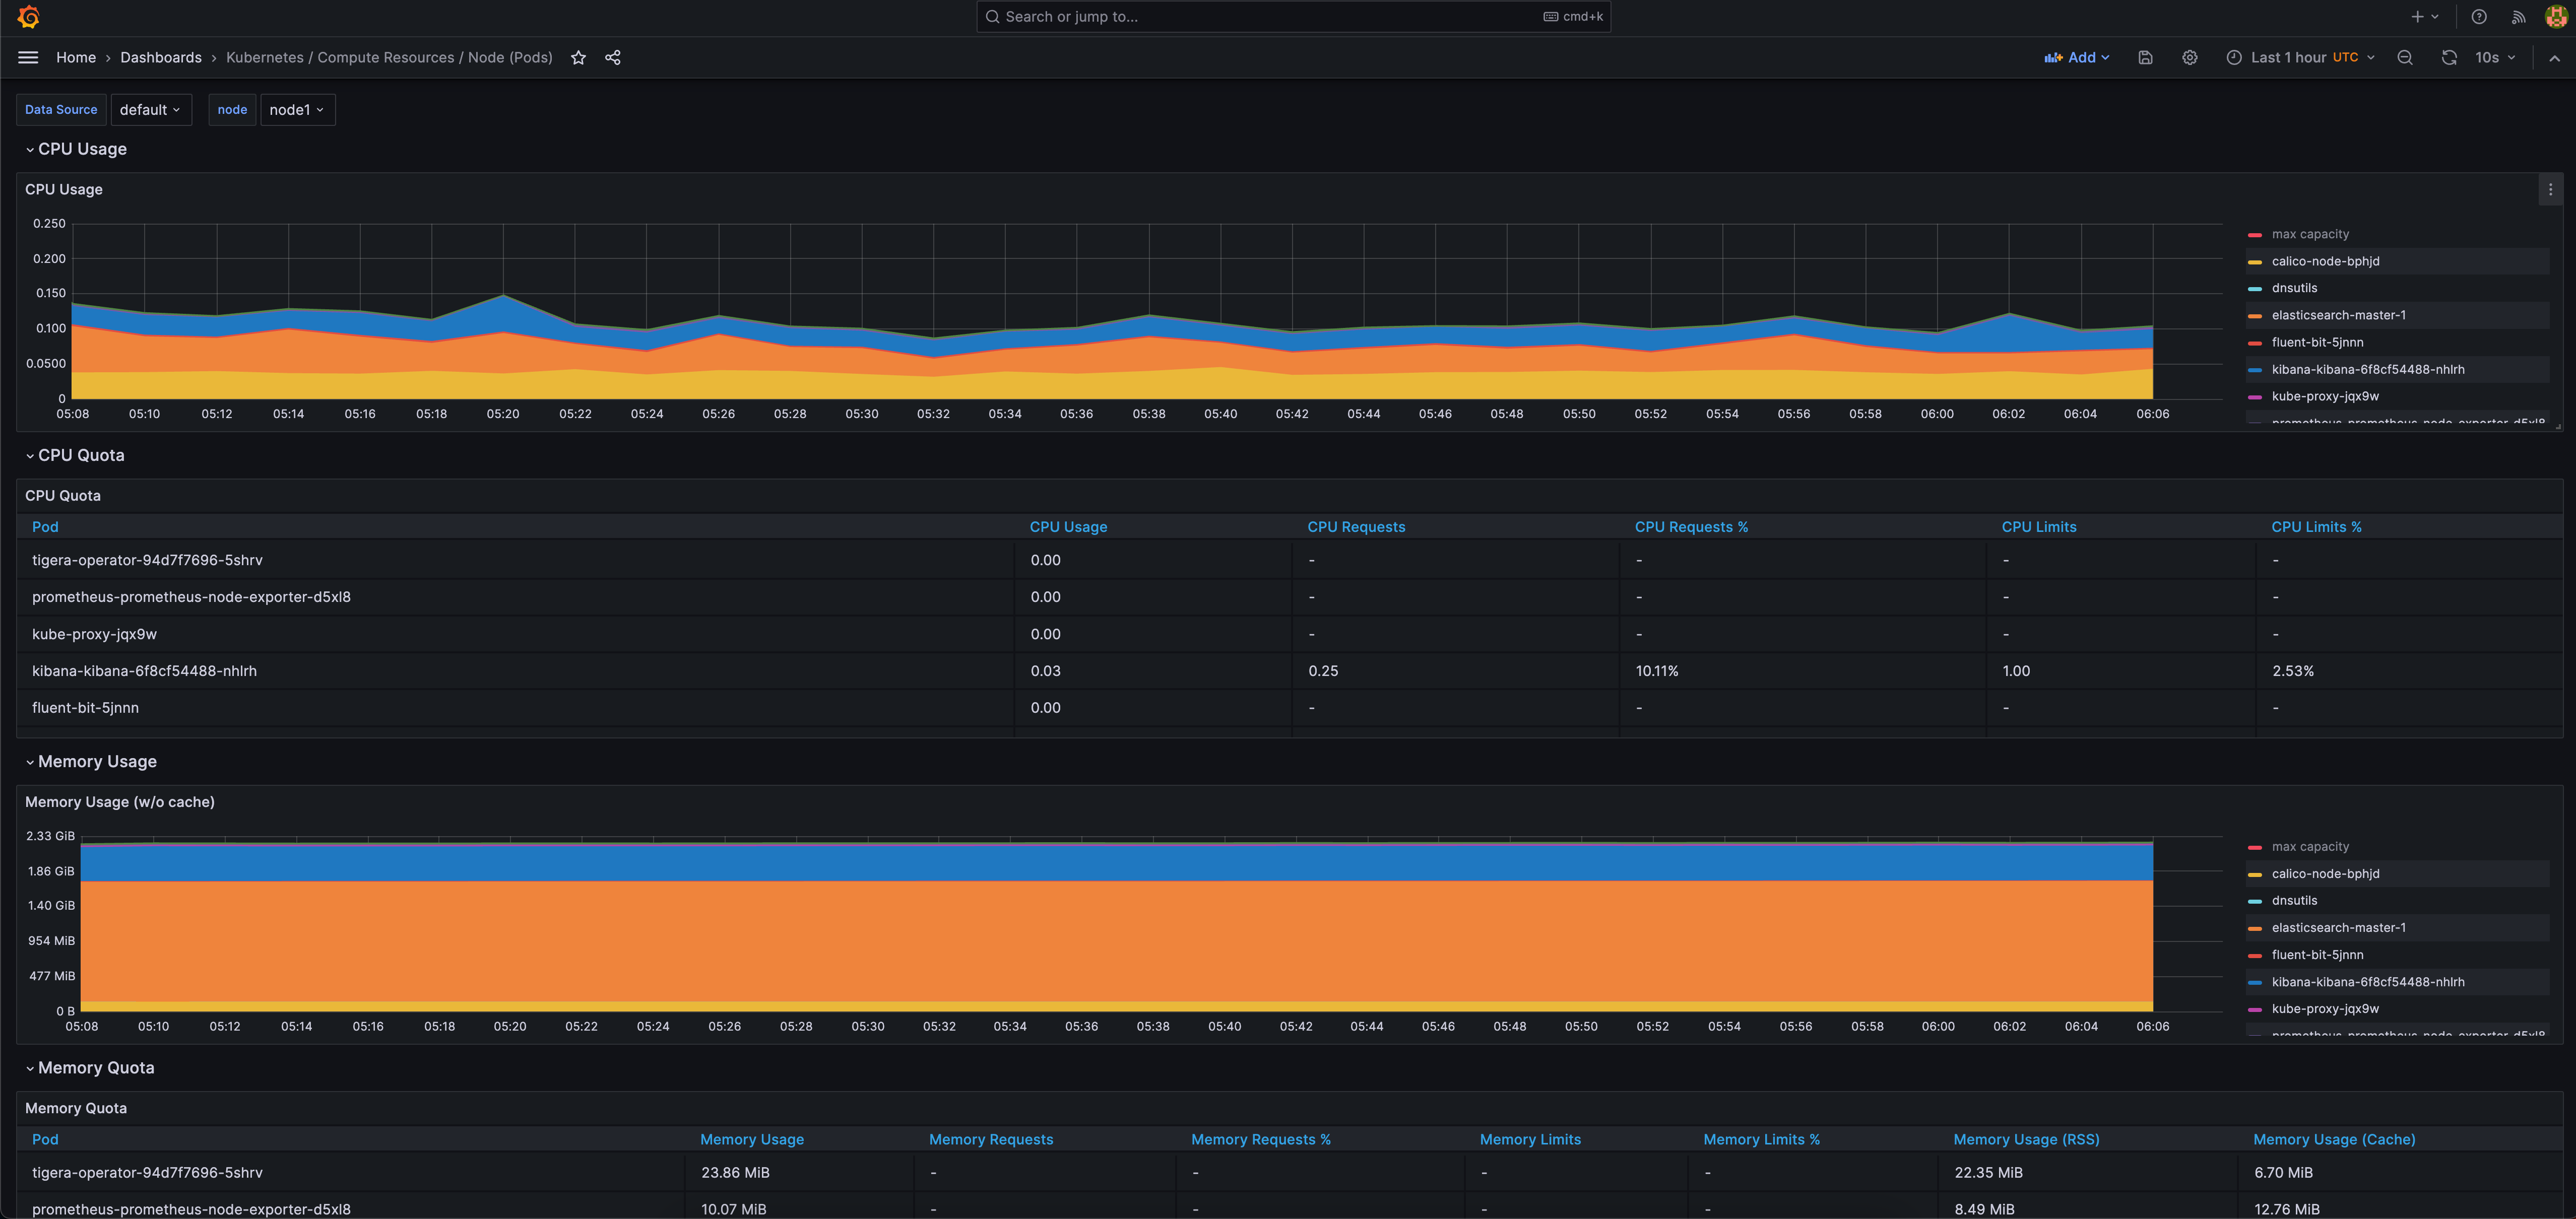Open the Grafana home via logo icon
The image size is (2576, 1219).
pyautogui.click(x=28, y=16)
